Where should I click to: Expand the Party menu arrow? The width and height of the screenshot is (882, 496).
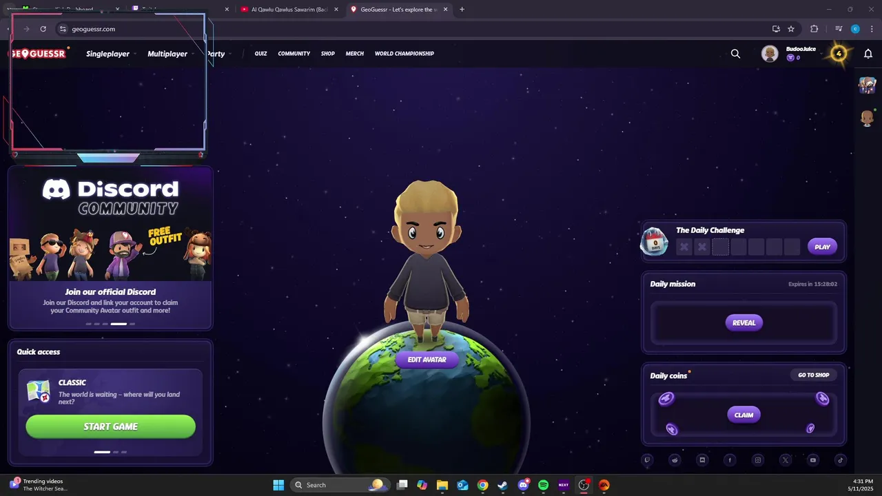pyautogui.click(x=229, y=54)
